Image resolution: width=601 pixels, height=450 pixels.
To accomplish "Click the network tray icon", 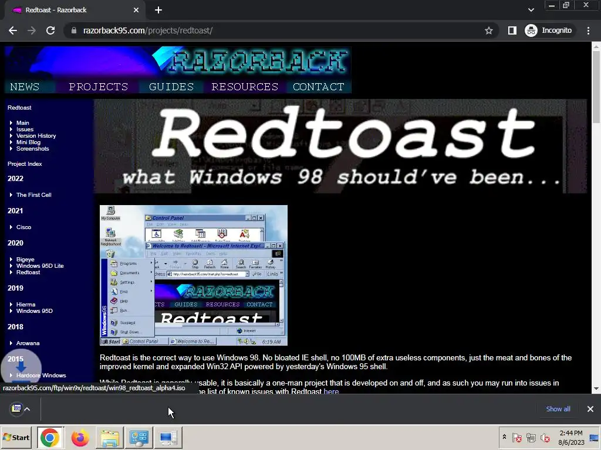I will pos(531,437).
